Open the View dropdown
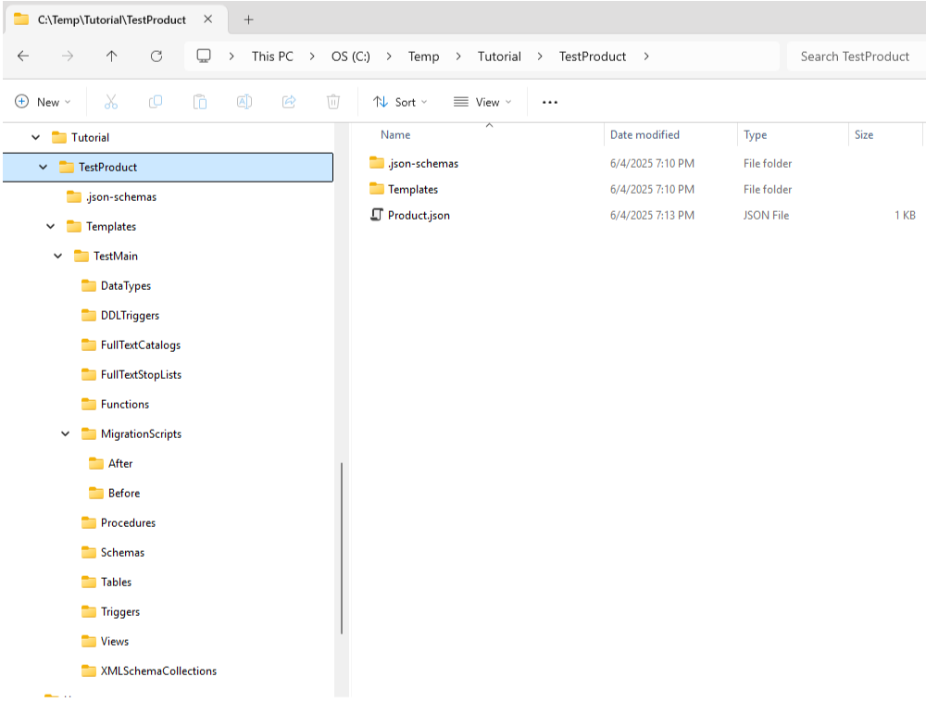The height and width of the screenshot is (702, 926). (482, 102)
